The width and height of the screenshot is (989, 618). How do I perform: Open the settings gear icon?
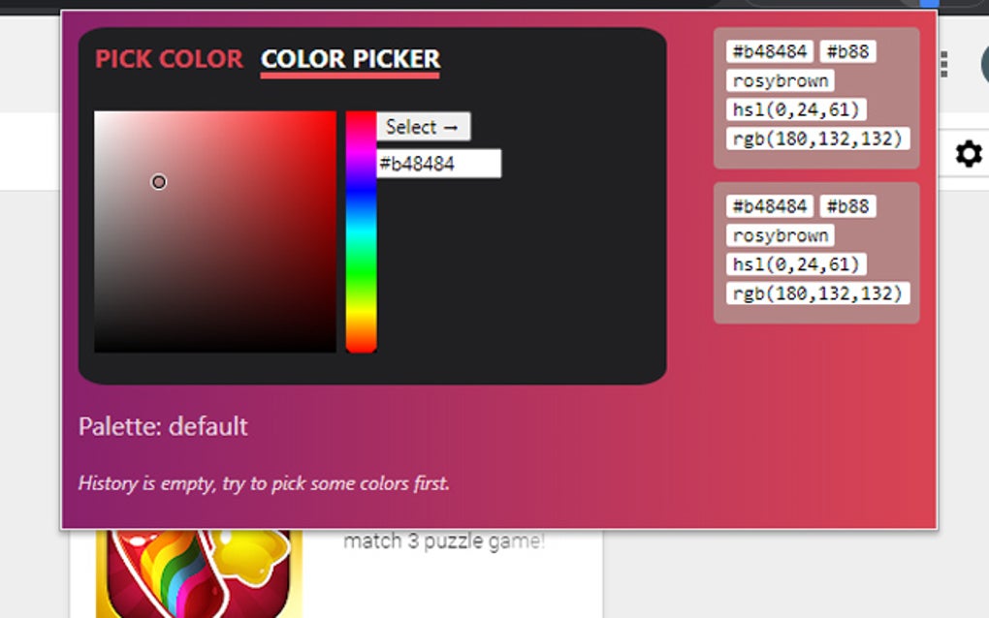pyautogui.click(x=968, y=153)
